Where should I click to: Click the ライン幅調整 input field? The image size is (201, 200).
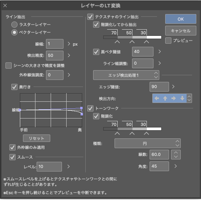(x=143, y=63)
